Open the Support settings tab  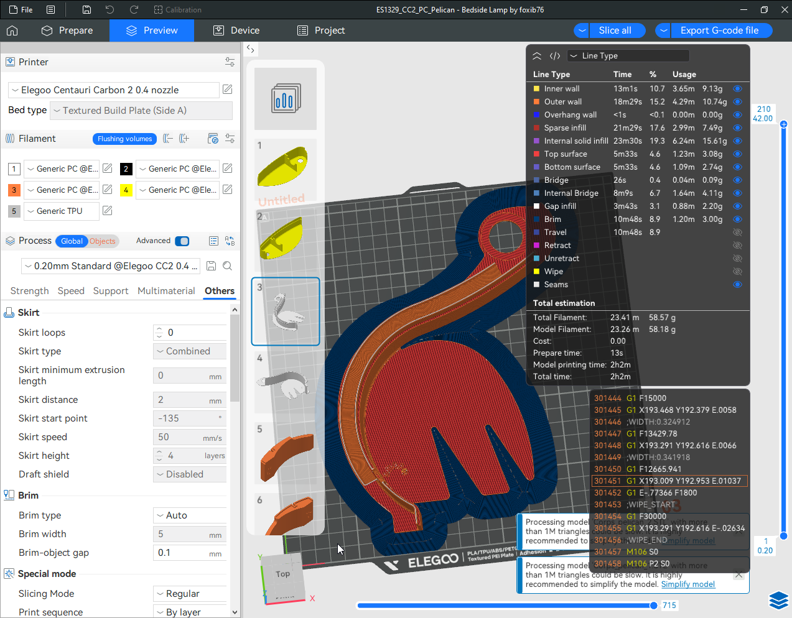[111, 291]
